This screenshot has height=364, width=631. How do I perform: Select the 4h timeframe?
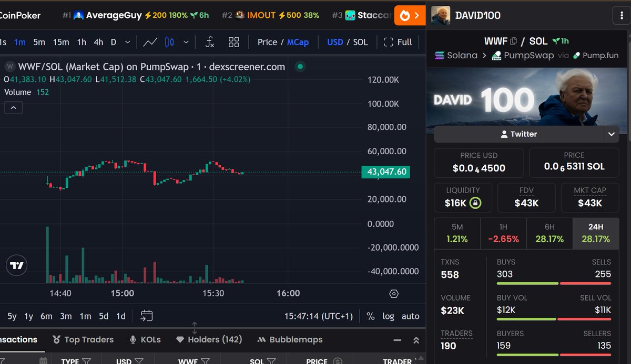pos(98,42)
